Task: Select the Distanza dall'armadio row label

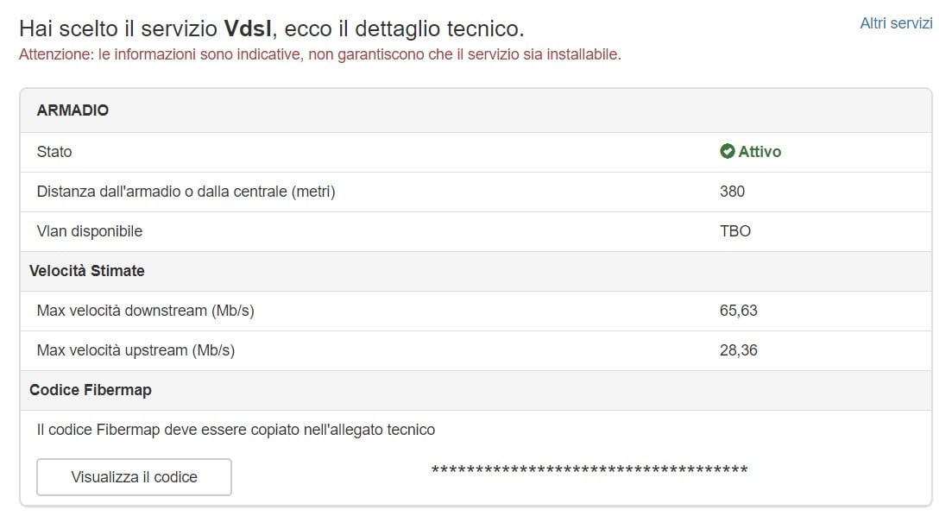Action: 186,192
